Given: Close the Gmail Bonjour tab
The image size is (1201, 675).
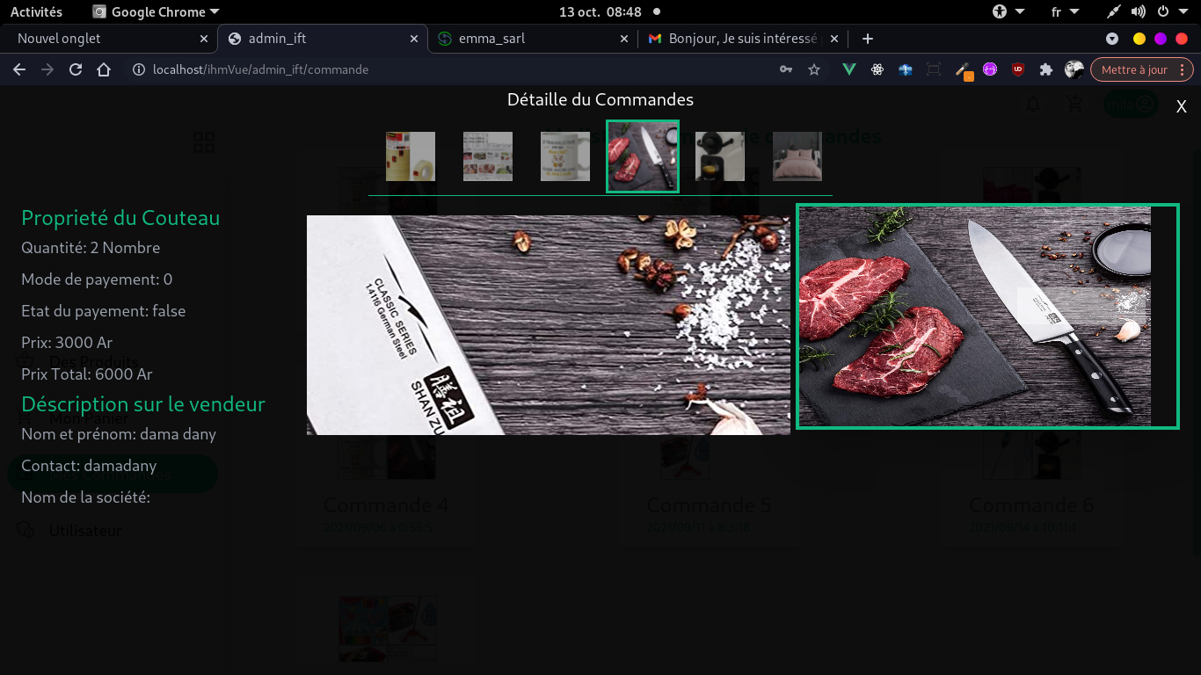Looking at the screenshot, I should (834, 39).
